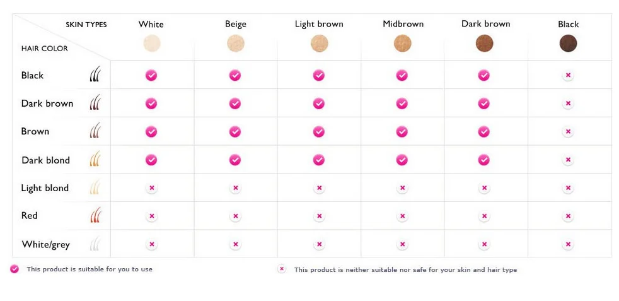Select the White skin type swatch

[x=151, y=44]
